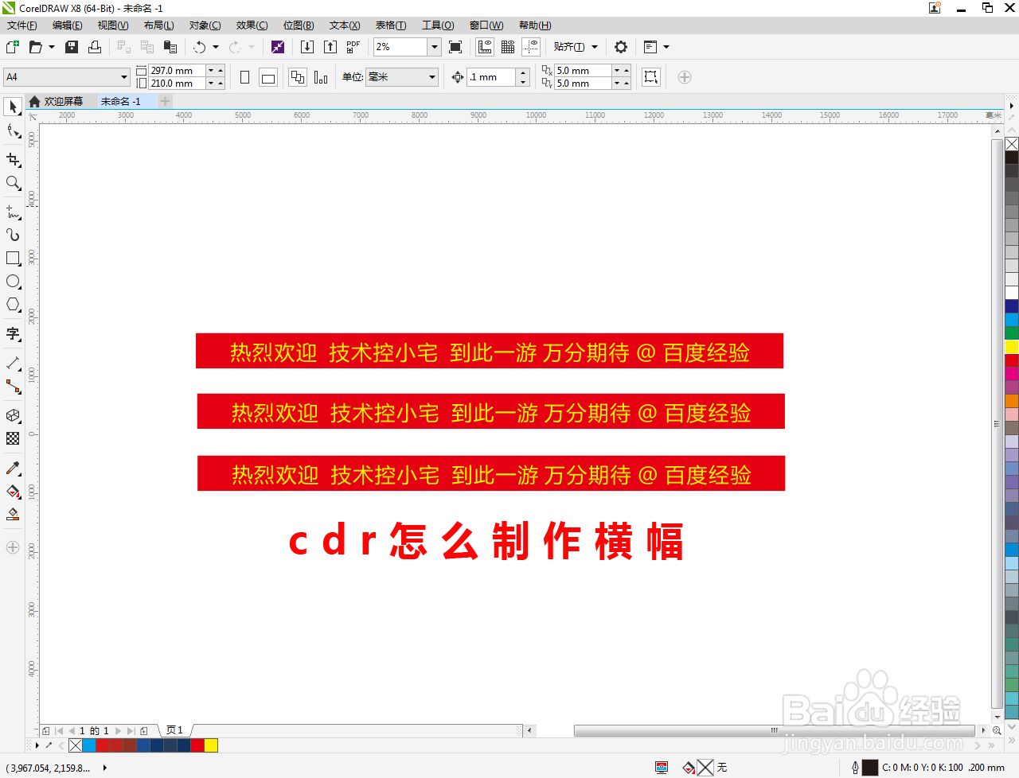Select the Rectangle tool
The height and width of the screenshot is (778, 1019).
(13, 258)
